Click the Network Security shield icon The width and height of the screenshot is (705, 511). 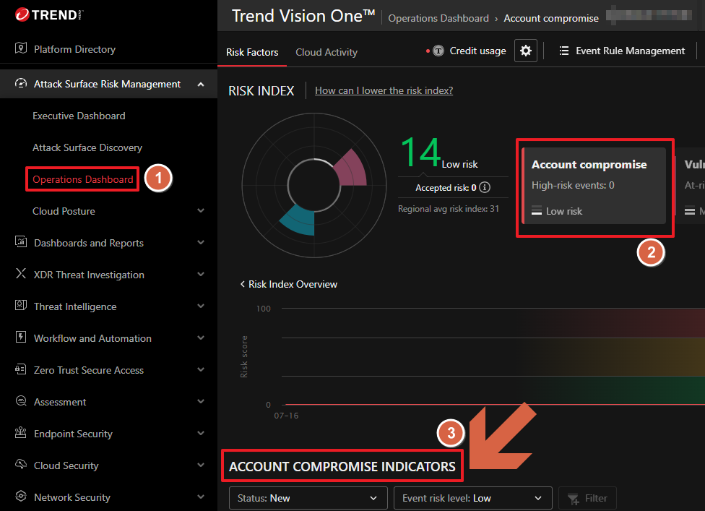pyautogui.click(x=20, y=497)
